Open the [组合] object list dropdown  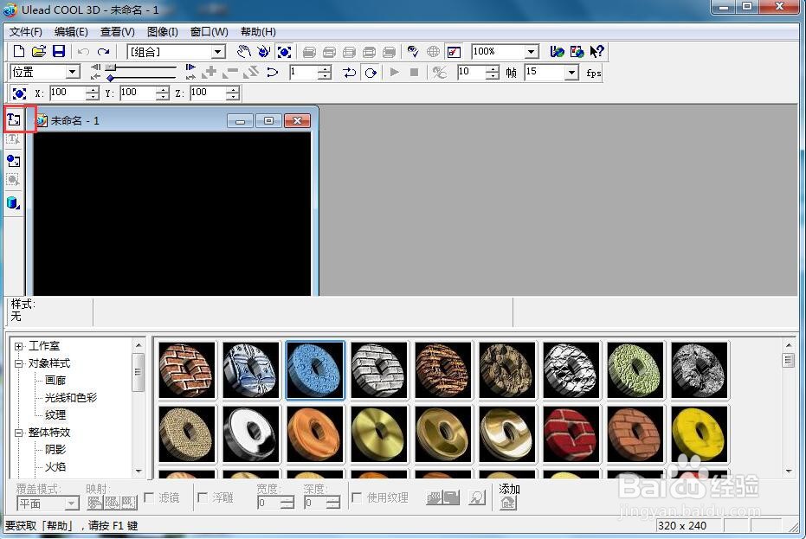pos(218,51)
